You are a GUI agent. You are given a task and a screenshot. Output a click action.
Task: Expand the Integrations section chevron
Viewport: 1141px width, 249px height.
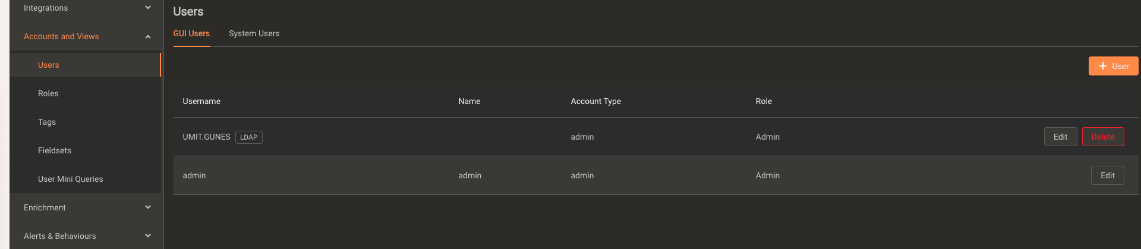(x=148, y=8)
